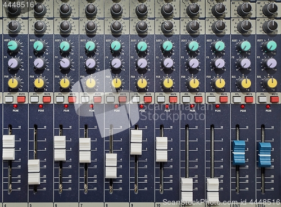
Task: Toggle the channel 7 MUTE button
Action: click(x=97, y=99)
